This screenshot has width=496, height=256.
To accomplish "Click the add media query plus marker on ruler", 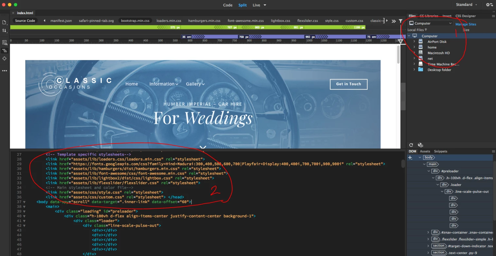I will [400, 41].
